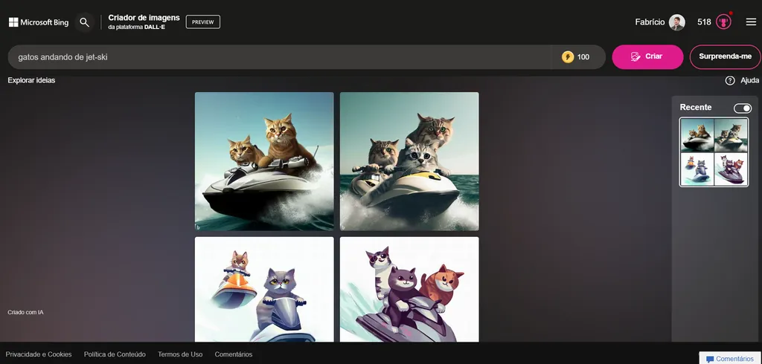
Task: Select the recent creations thumbnail collage
Action: point(714,152)
